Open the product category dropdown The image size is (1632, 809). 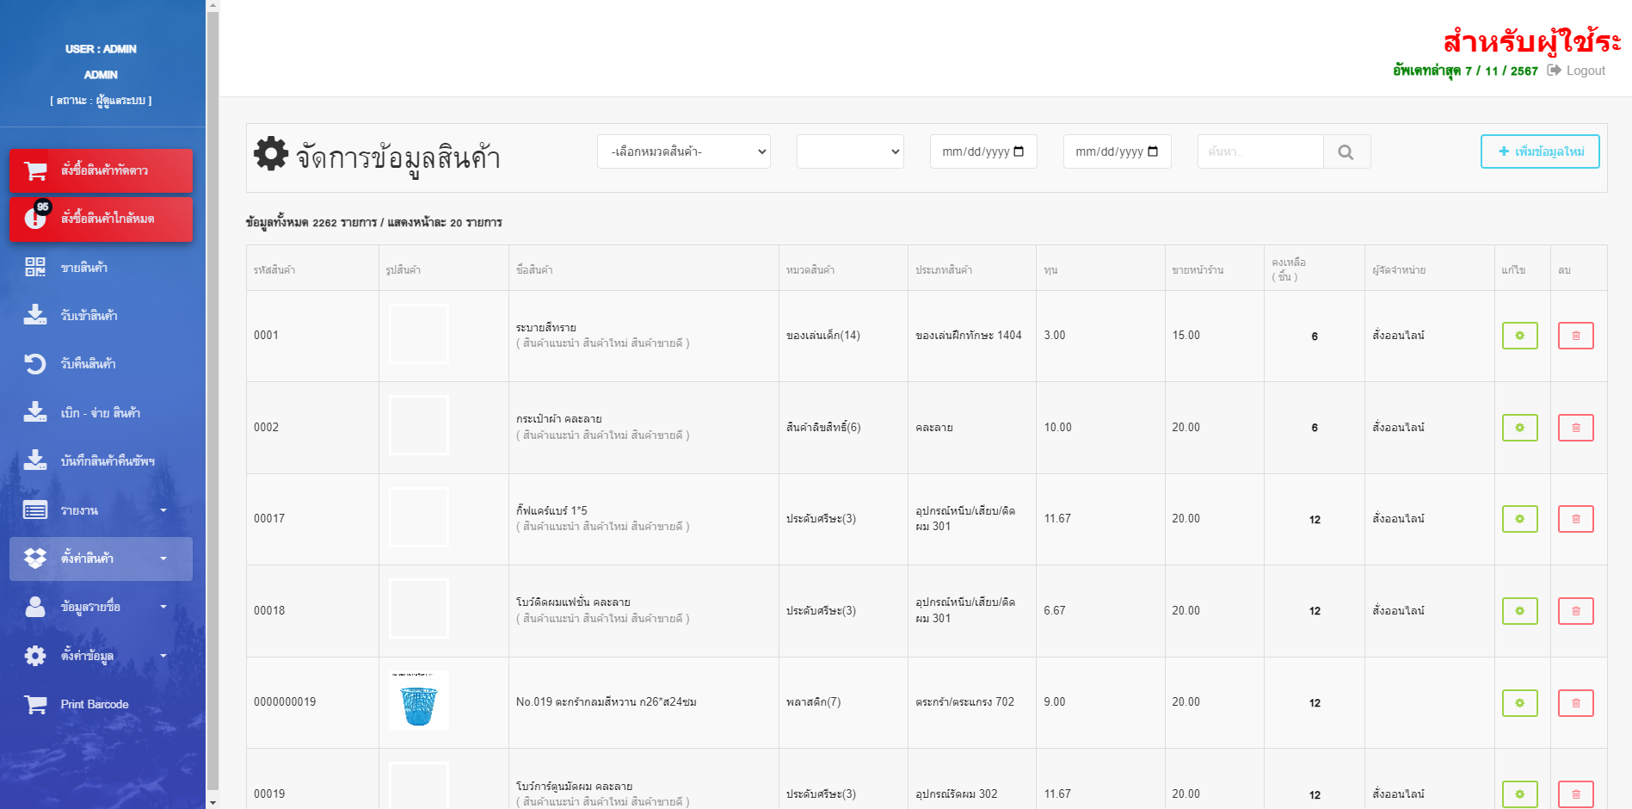pyautogui.click(x=683, y=151)
